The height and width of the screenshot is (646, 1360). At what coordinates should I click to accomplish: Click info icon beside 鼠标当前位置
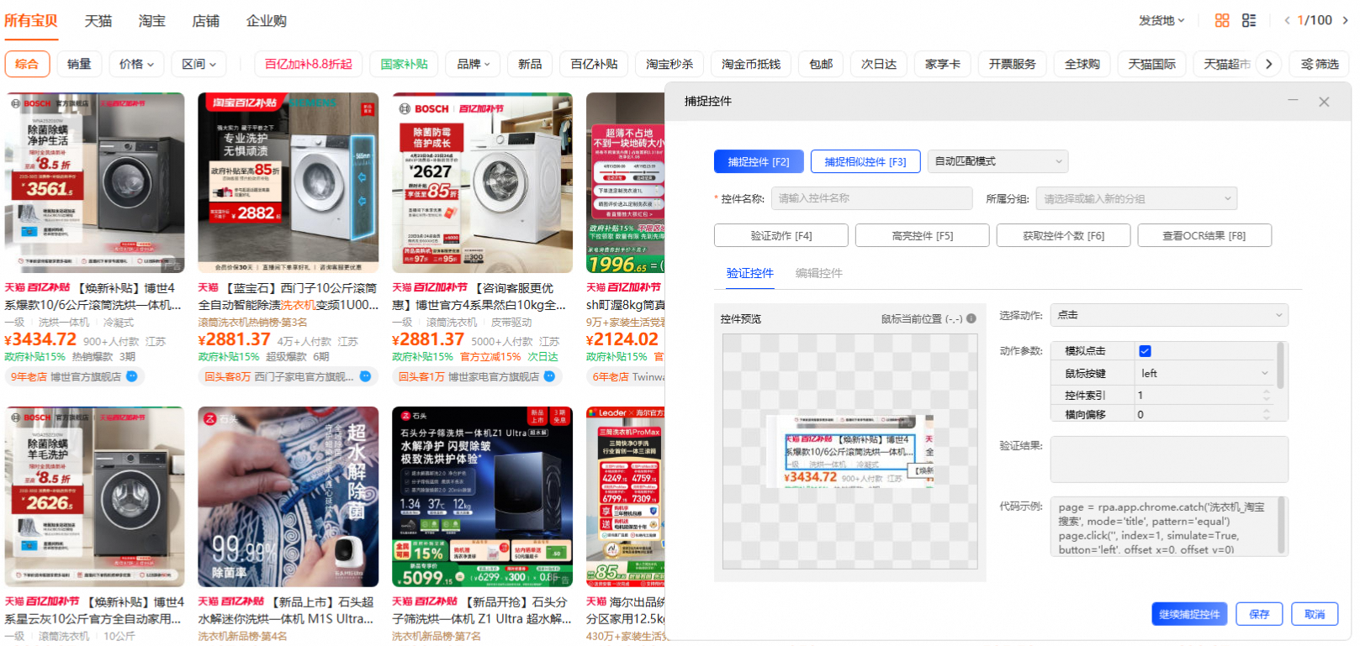(x=971, y=318)
